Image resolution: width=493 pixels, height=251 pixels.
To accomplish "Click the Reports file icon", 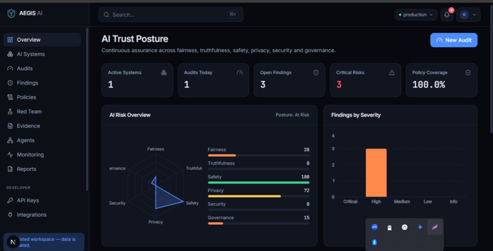I will click(x=10, y=169).
